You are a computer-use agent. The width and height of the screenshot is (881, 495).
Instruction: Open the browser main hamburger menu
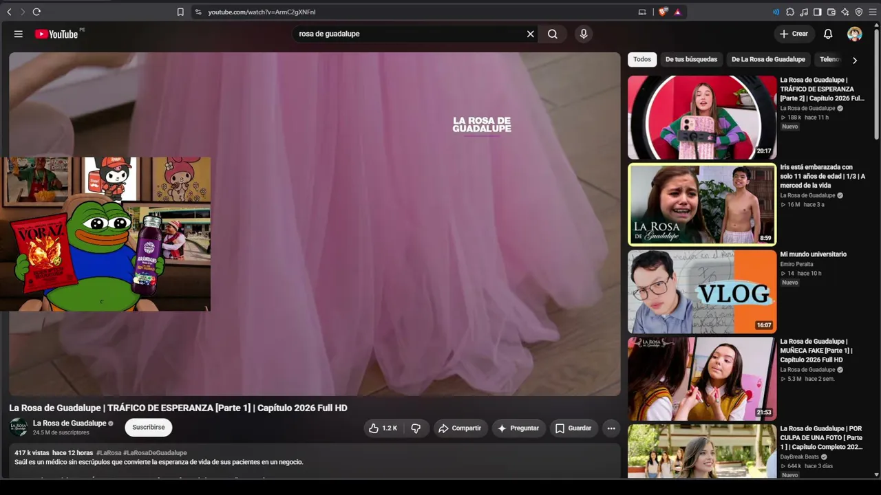(x=873, y=12)
